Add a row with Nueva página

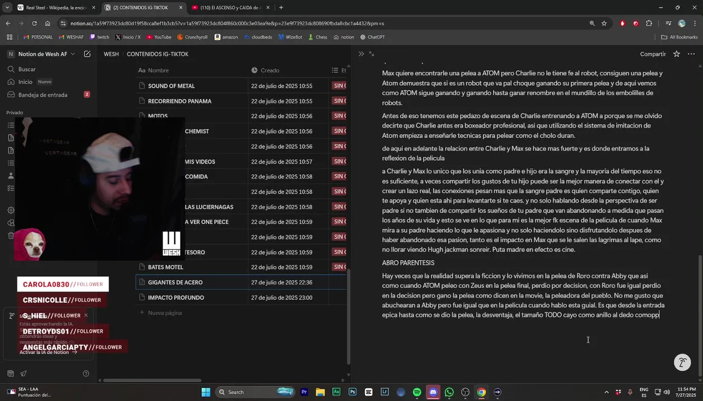161,312
